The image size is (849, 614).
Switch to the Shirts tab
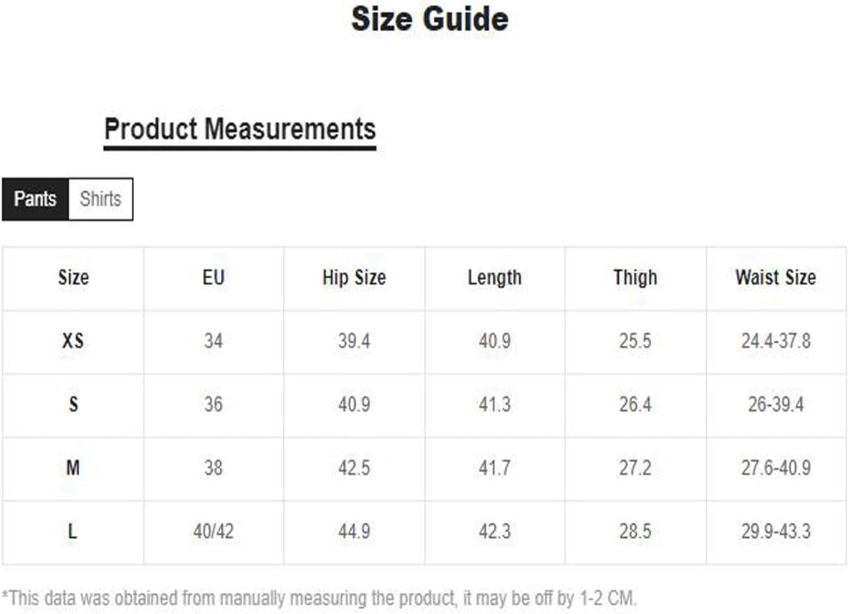click(x=100, y=199)
